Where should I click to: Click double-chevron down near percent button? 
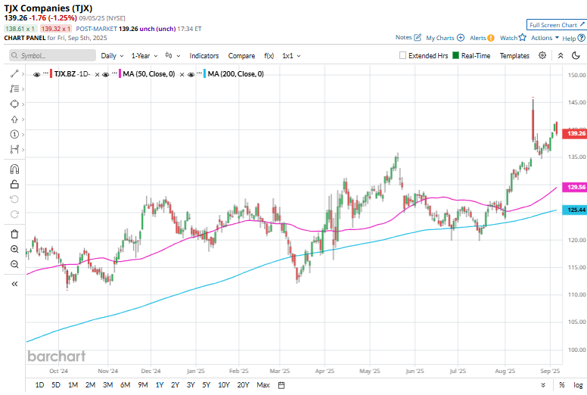(543, 385)
